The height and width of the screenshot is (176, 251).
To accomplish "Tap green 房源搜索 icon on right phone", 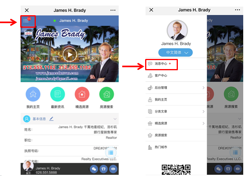I will tap(231, 94).
